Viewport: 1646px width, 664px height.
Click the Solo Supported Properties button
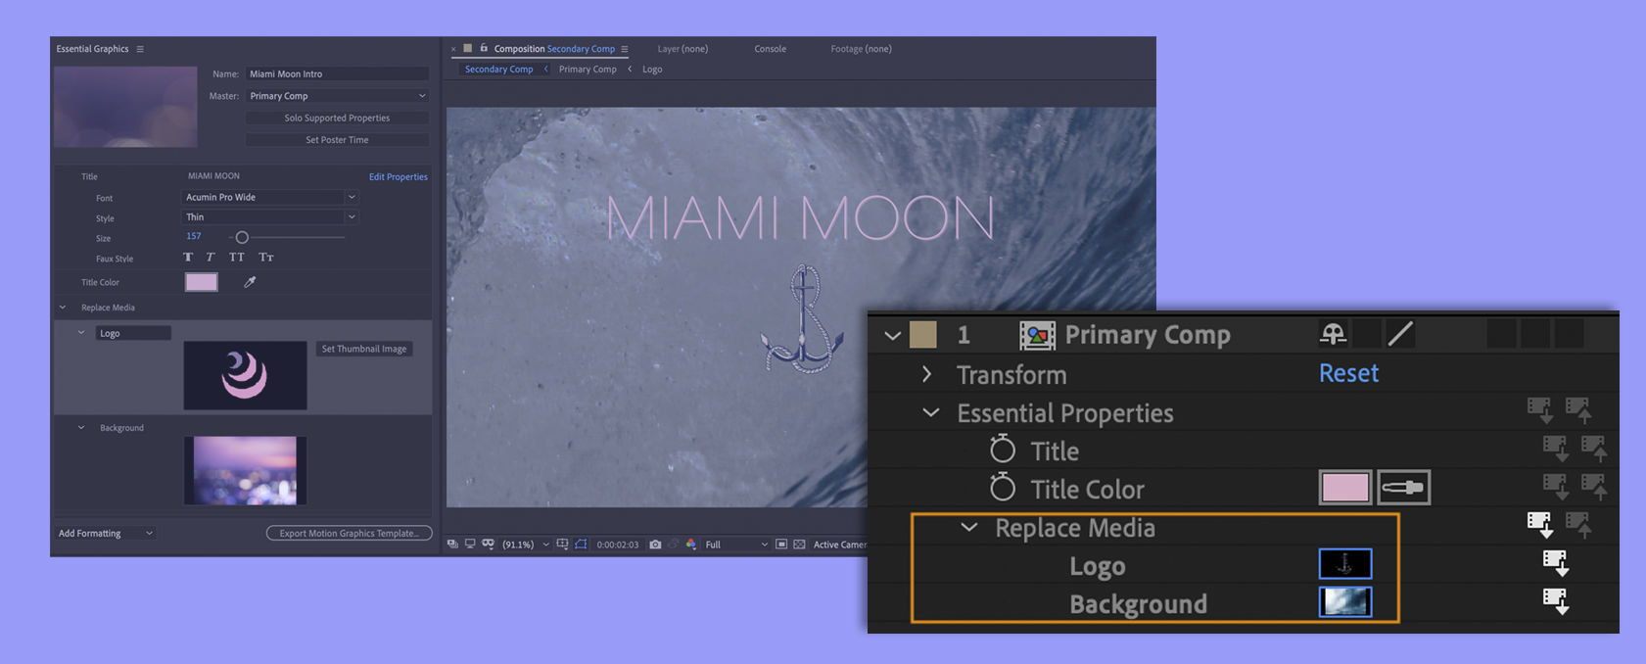click(337, 118)
